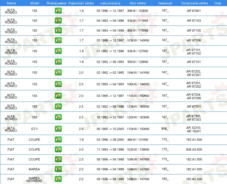Click engine code 836 A3.000
227x184 pixels.
point(194,149)
